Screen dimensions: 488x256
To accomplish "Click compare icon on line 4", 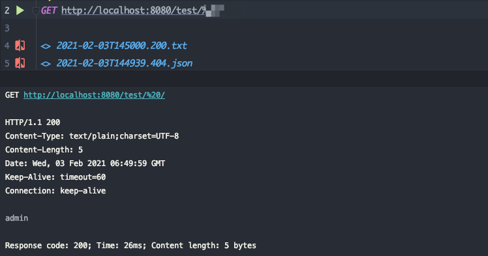I will 20,46.
